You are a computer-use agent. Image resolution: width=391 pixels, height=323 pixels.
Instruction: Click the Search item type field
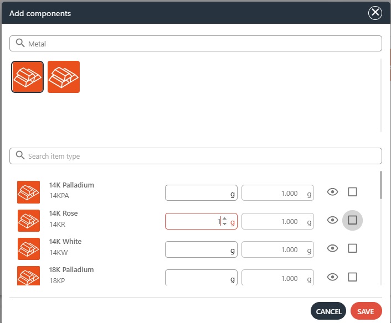199,156
